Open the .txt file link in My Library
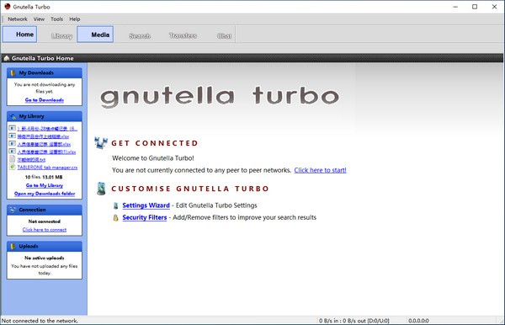 tap(31, 159)
